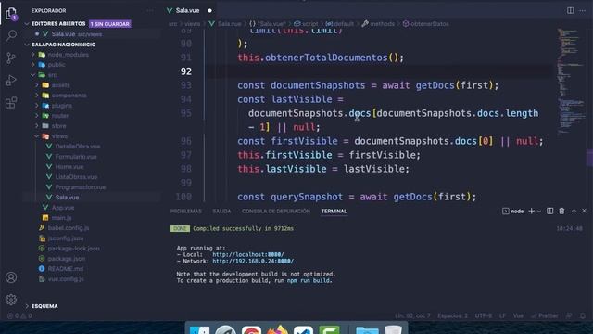
Task: Open the Manage settings gear
Action: point(11,300)
